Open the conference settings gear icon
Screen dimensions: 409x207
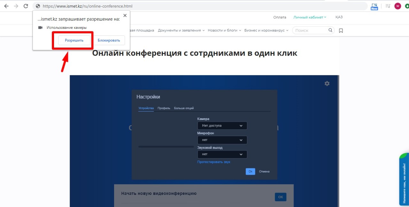pos(327,83)
